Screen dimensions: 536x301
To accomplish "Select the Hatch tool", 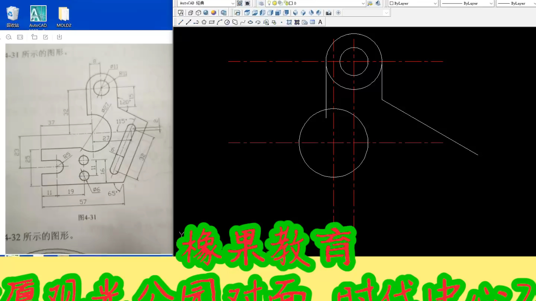I will [289, 22].
